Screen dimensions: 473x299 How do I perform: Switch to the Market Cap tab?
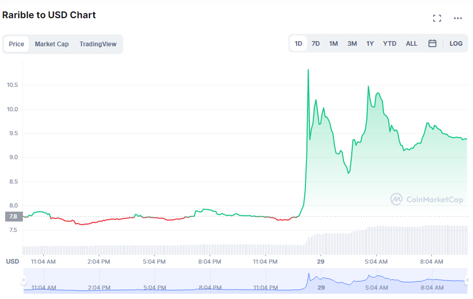point(52,44)
